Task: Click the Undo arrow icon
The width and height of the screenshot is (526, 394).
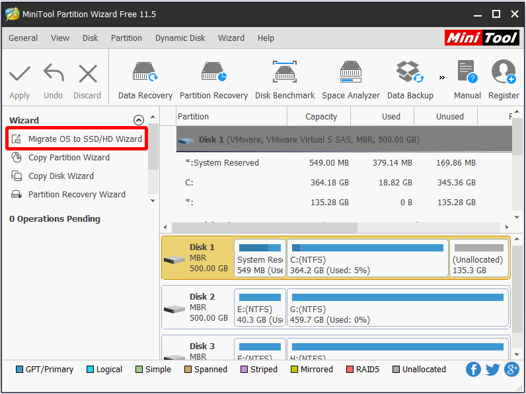Action: [x=54, y=73]
